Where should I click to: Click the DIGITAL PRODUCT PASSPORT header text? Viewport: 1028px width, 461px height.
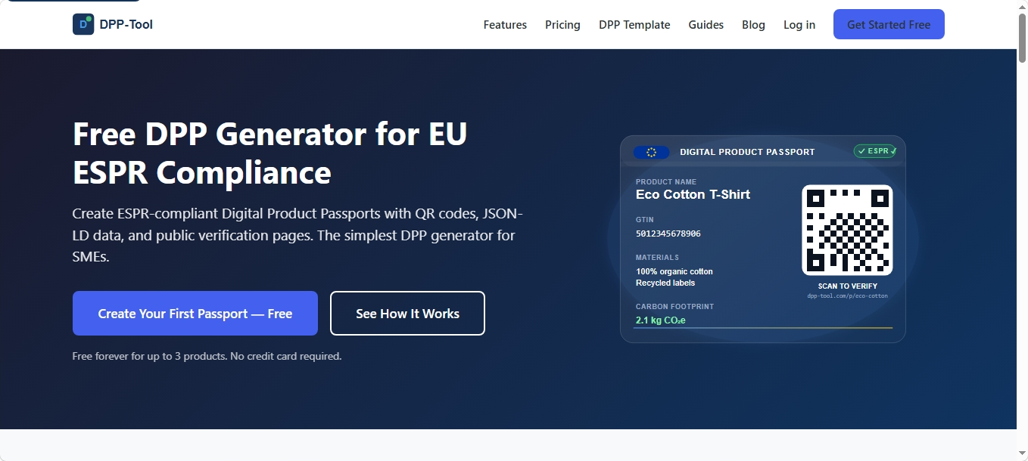pyautogui.click(x=747, y=152)
